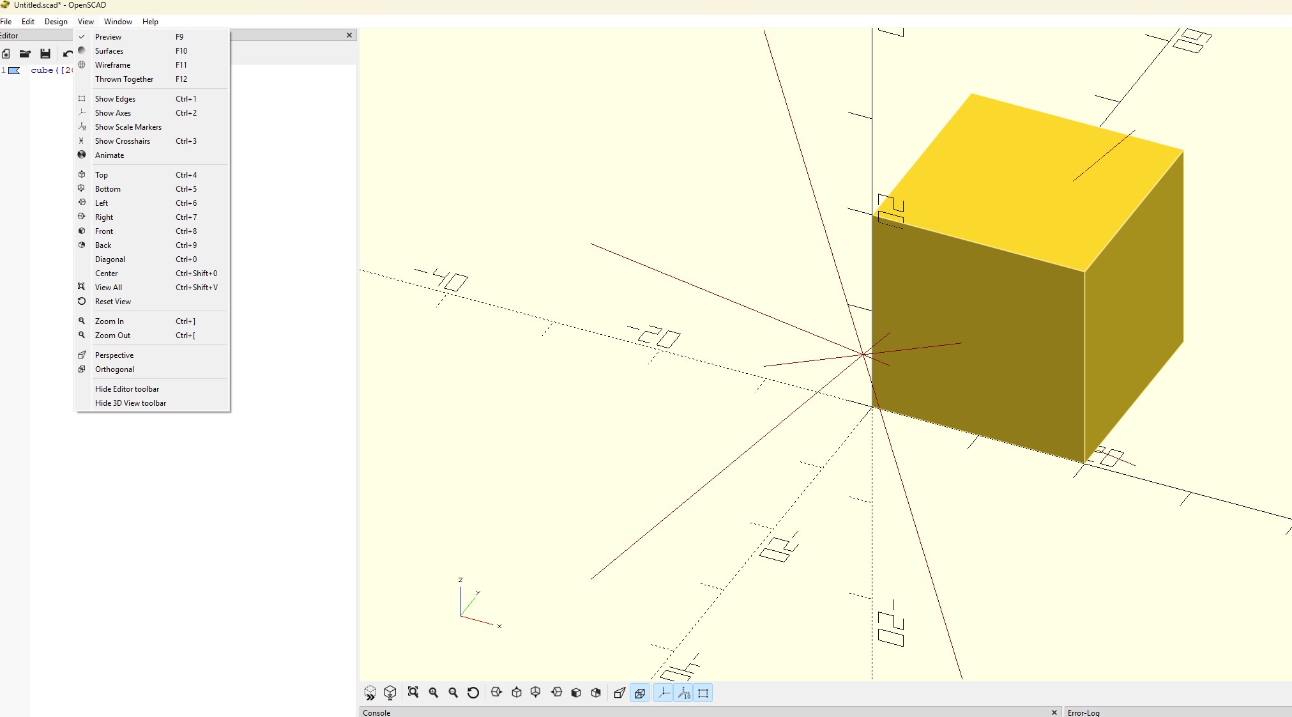This screenshot has height=717, width=1292.
Task: Choose Diagonal view in View menu
Action: pos(152,259)
